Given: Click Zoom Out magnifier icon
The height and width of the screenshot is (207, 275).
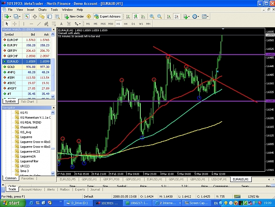Looking at the screenshot, I should point(159,16).
